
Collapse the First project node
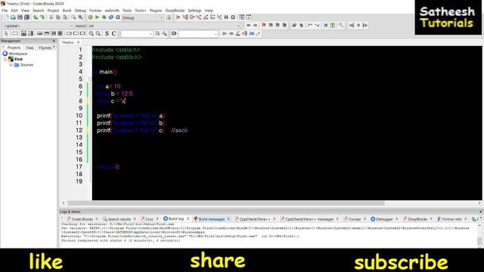point(5,59)
